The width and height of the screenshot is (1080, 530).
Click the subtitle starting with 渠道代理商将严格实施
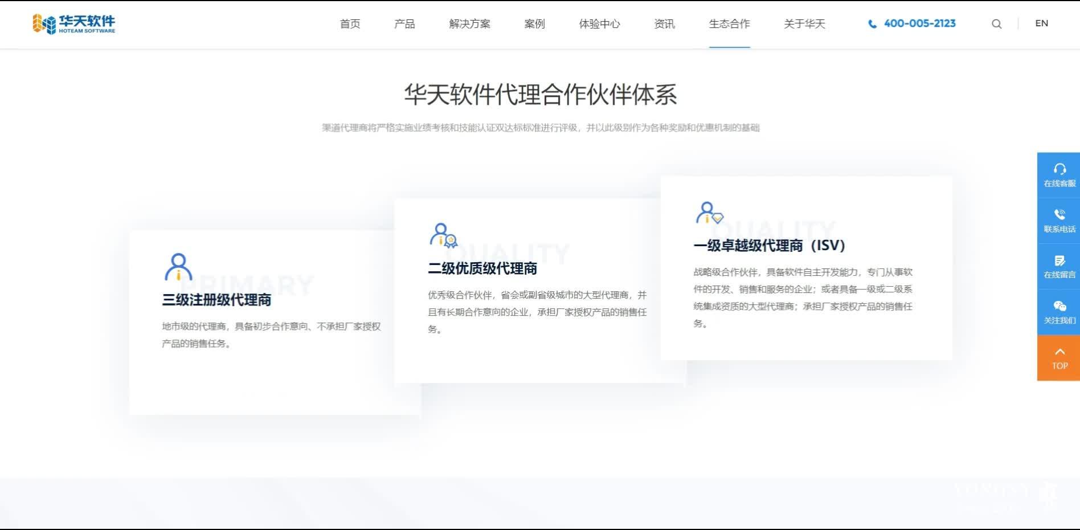[541, 128]
